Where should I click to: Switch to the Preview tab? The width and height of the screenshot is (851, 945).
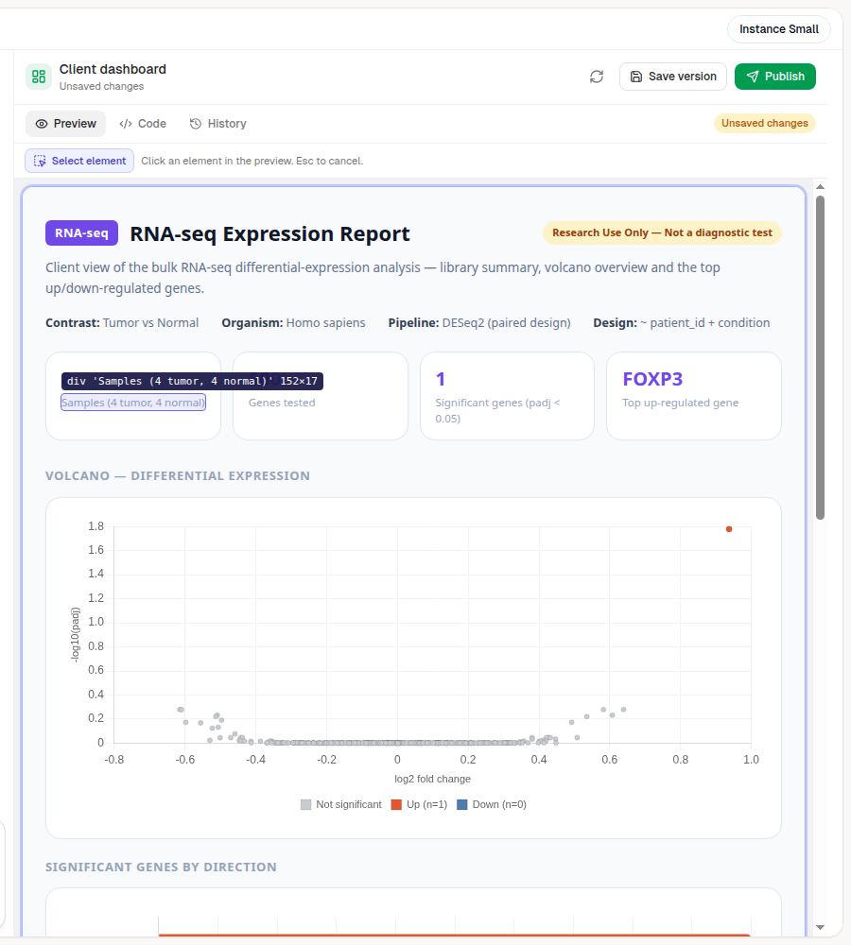66,124
